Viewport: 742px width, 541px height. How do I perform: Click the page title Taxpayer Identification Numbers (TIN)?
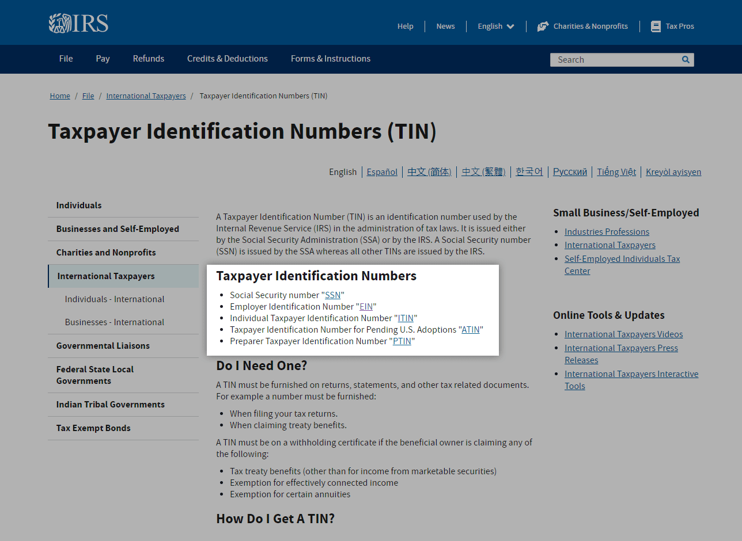click(x=242, y=131)
